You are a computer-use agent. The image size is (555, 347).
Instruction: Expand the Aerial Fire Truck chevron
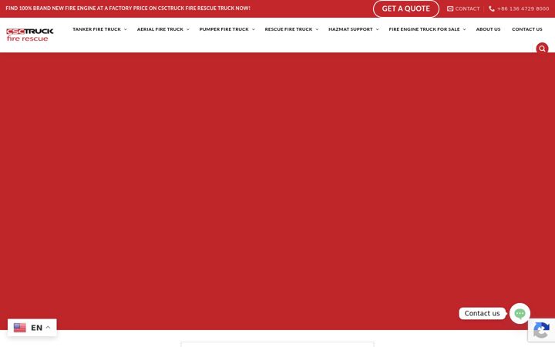coord(188,29)
